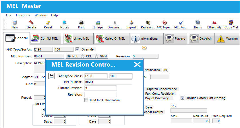The image size is (240, 128).
Task: Select the MEL radio button
Action: (x=69, y=56)
